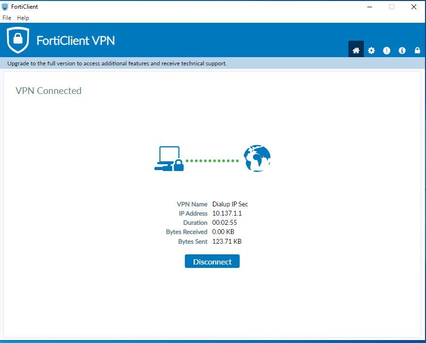
Task: Select bytes sent value 123.71 KB
Action: tap(227, 241)
